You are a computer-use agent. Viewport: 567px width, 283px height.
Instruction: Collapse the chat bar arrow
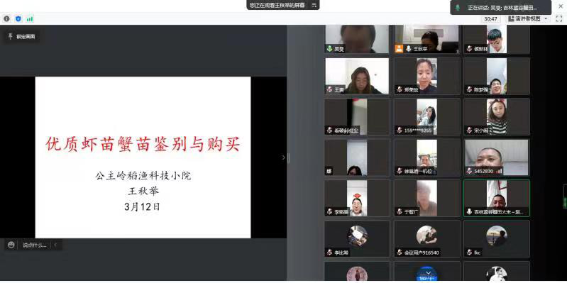pos(55,245)
